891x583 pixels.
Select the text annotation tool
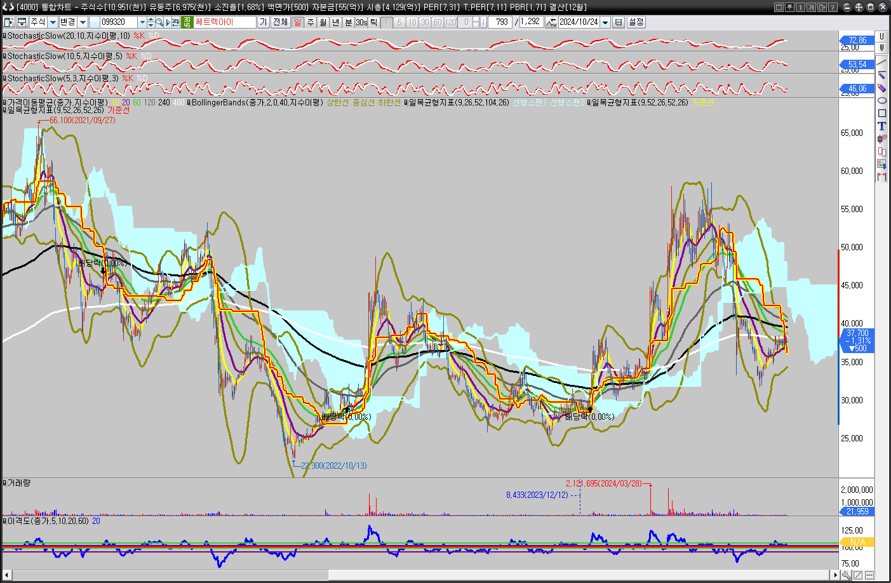click(881, 126)
